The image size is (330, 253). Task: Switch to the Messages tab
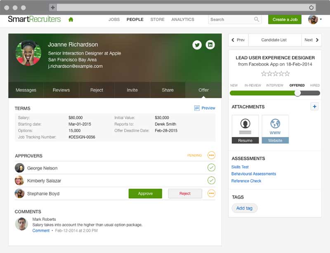point(26,90)
